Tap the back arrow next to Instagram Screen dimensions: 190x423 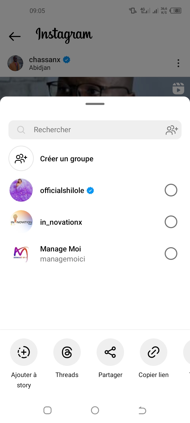pyautogui.click(x=15, y=36)
